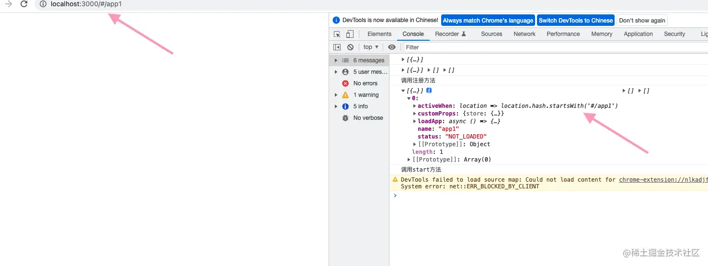Expand the [[Prototype]]: Array(0) entry
708x266 pixels.
(x=409, y=160)
